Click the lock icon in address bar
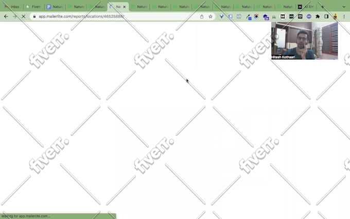This screenshot has width=350, height=219. tap(34, 16)
